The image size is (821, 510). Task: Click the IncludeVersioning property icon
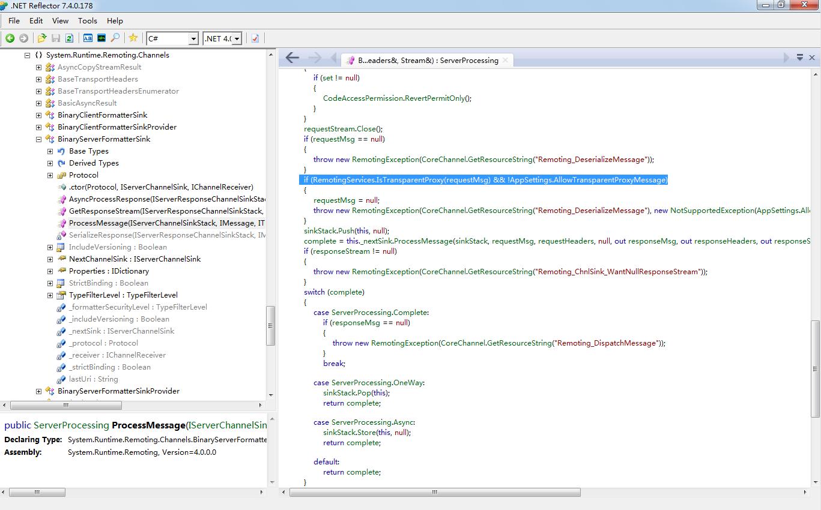pyautogui.click(x=61, y=247)
